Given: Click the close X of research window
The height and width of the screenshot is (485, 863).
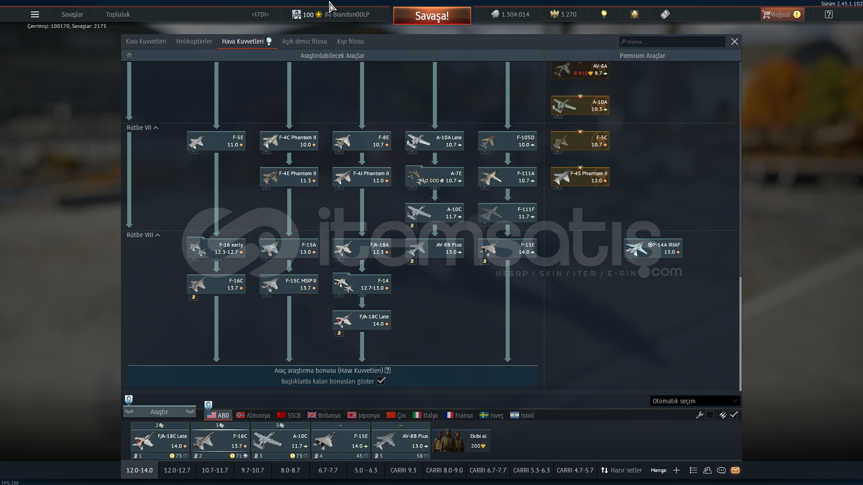Looking at the screenshot, I should pos(734,41).
